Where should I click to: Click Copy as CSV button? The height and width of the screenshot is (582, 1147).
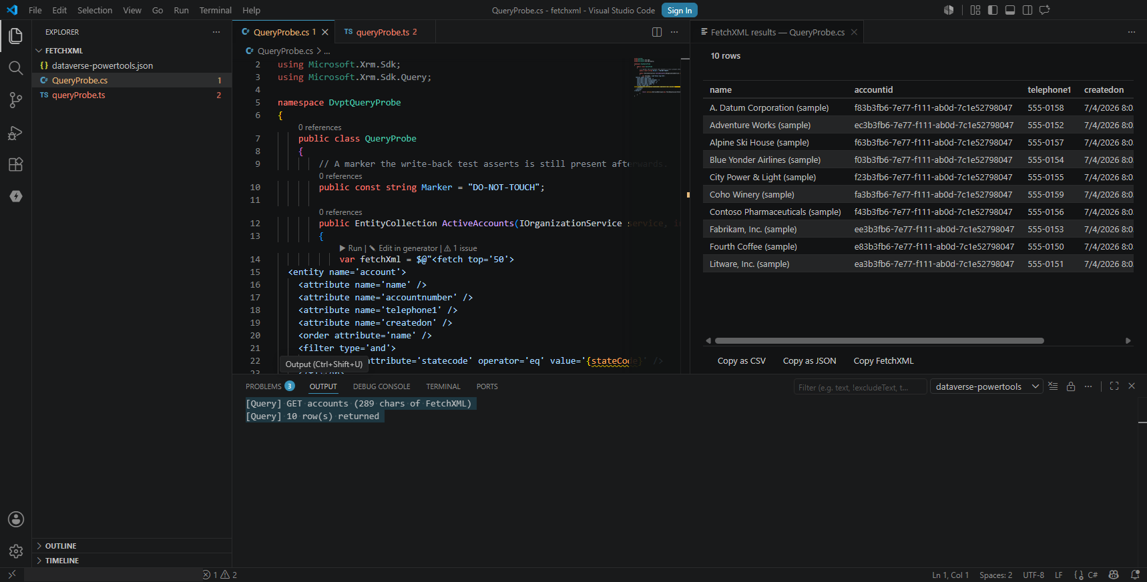pos(742,361)
